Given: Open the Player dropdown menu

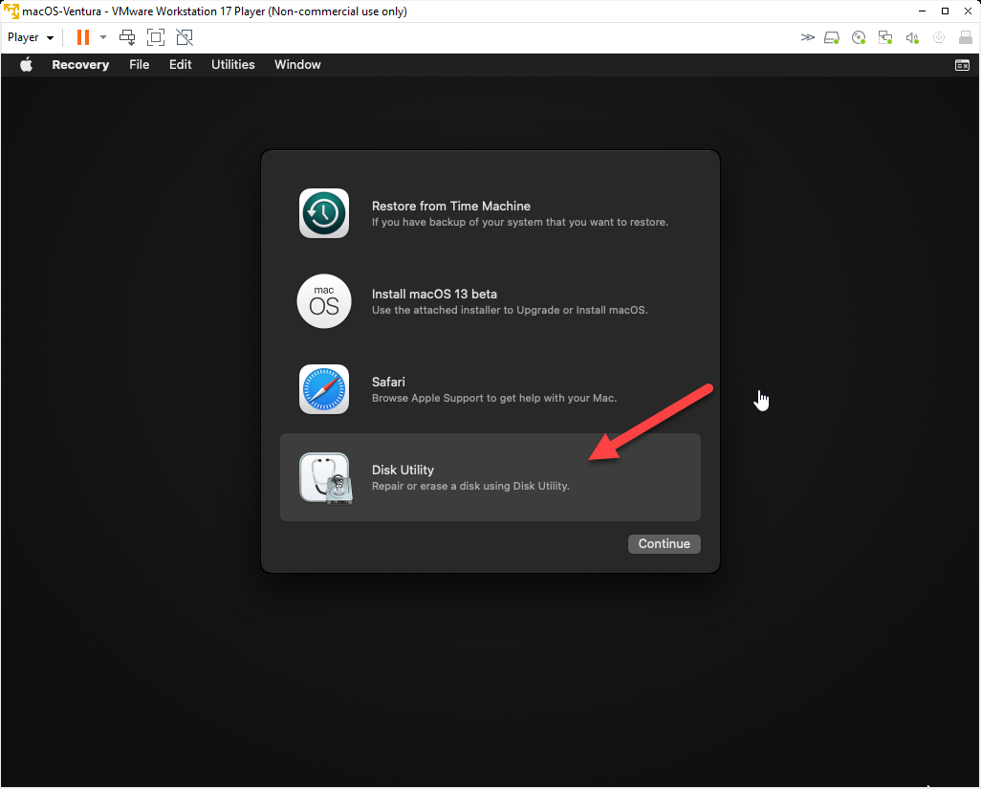Looking at the screenshot, I should coord(31,37).
